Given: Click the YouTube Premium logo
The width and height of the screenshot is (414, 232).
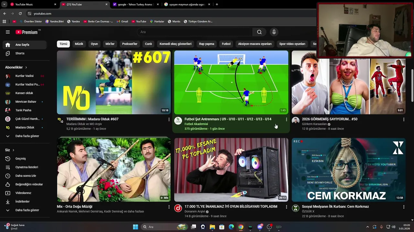Looking at the screenshot, I should (x=27, y=32).
